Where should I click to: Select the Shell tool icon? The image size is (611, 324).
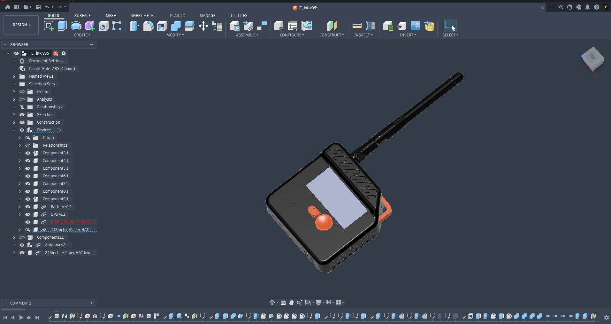[162, 26]
